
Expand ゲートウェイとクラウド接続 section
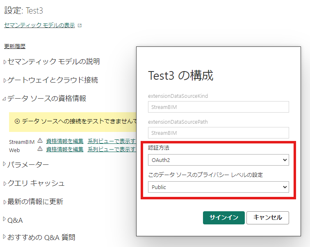click(x=51, y=80)
